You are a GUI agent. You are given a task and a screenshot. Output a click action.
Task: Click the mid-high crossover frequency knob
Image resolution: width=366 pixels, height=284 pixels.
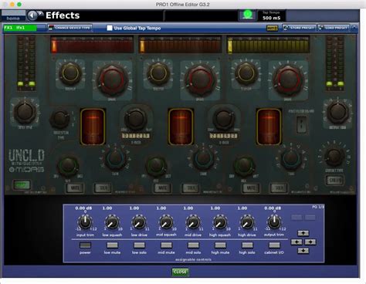click(x=223, y=119)
